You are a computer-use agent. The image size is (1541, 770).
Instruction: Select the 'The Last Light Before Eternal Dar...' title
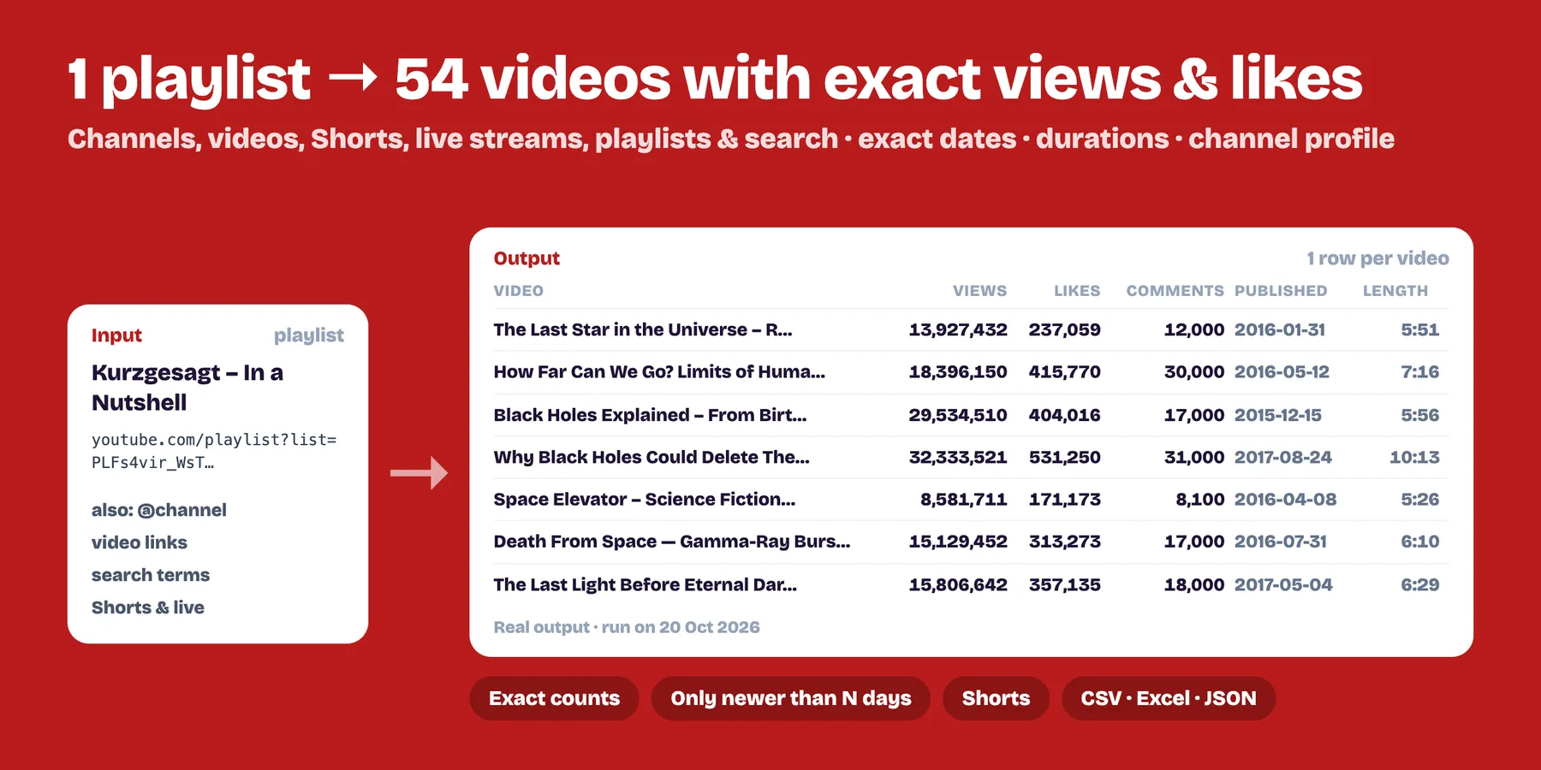[646, 584]
